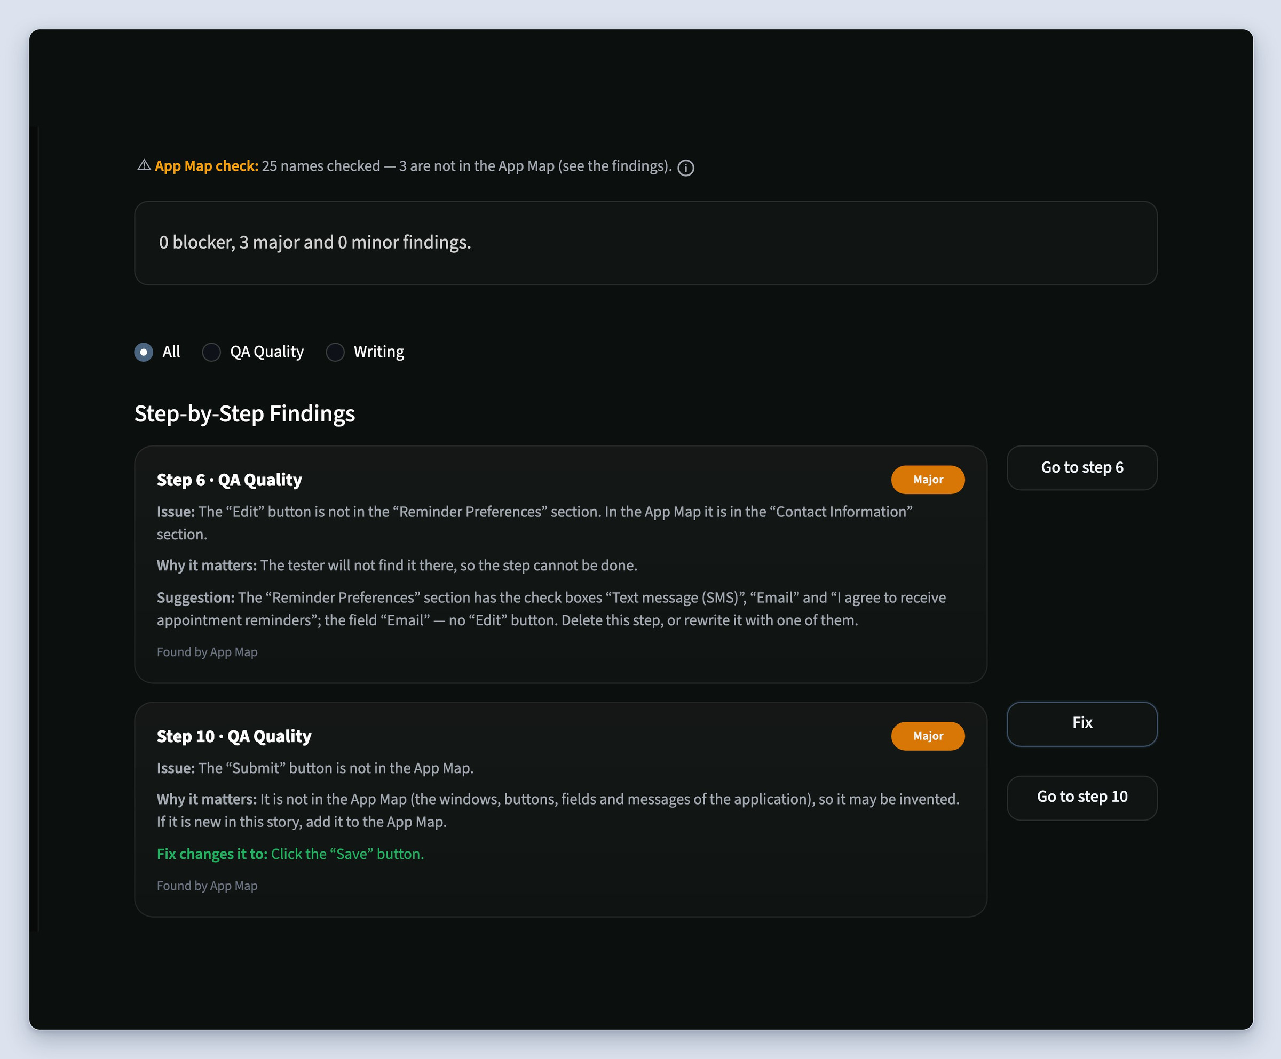Select the All radio filter
This screenshot has height=1059, width=1281.
(x=144, y=352)
